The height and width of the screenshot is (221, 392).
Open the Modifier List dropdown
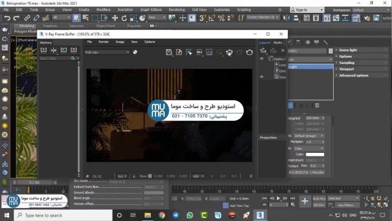click(x=310, y=60)
